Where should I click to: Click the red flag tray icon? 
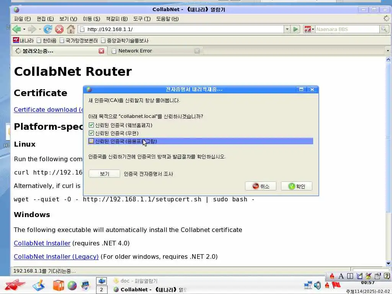pos(336,285)
